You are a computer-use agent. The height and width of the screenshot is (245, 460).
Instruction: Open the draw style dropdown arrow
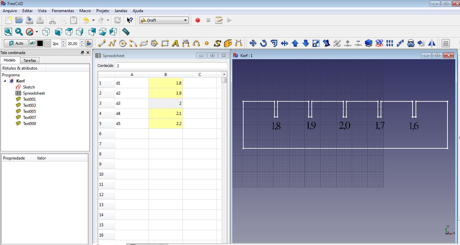pos(37,32)
